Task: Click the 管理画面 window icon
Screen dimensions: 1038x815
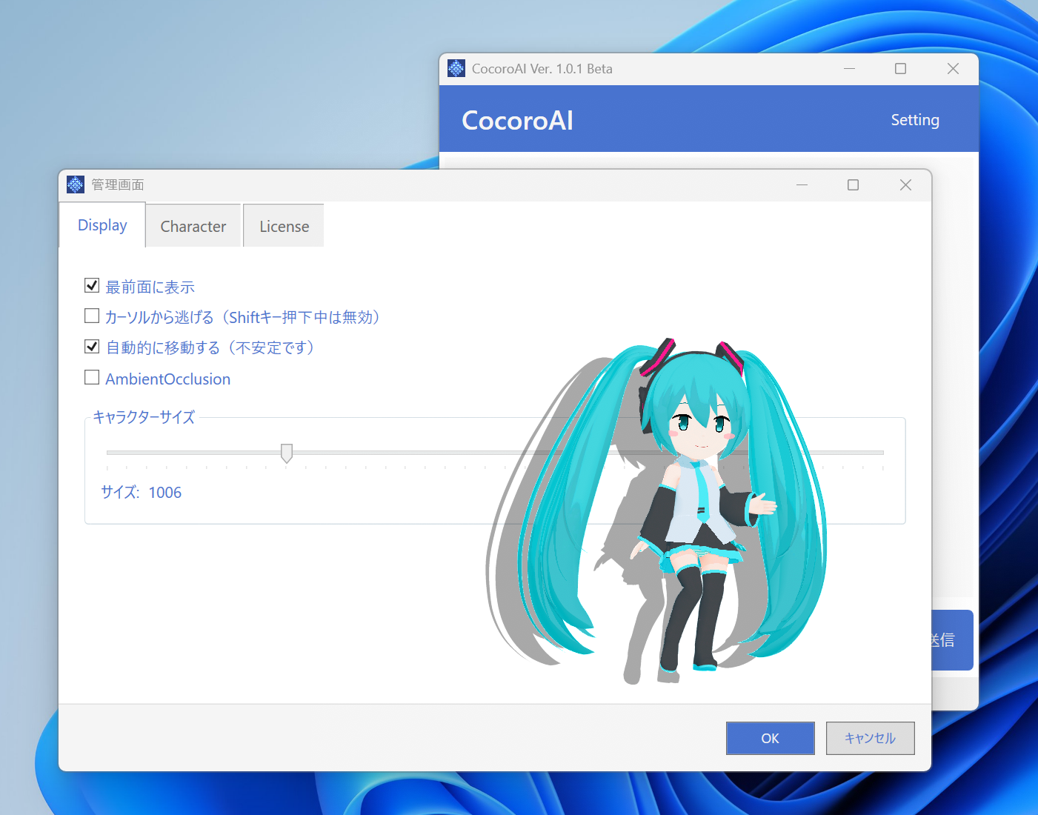Action: [76, 184]
